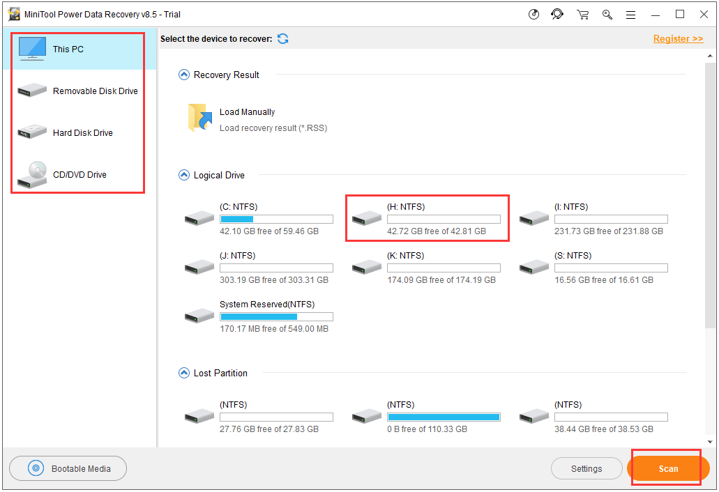Viewport: 719px width, 492px height.
Task: Open Load Manually via folder icon
Action: point(199,117)
